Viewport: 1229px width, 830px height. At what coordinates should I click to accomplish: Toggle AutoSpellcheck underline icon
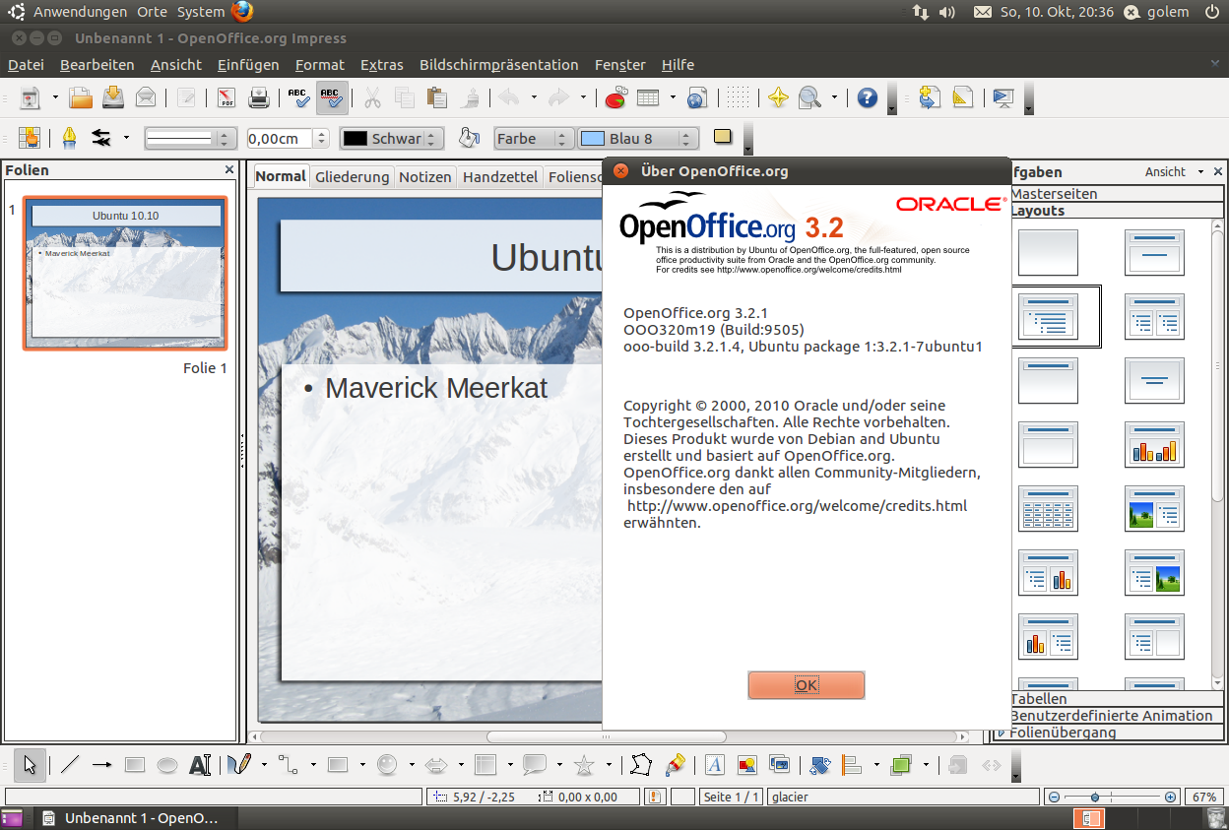[332, 97]
